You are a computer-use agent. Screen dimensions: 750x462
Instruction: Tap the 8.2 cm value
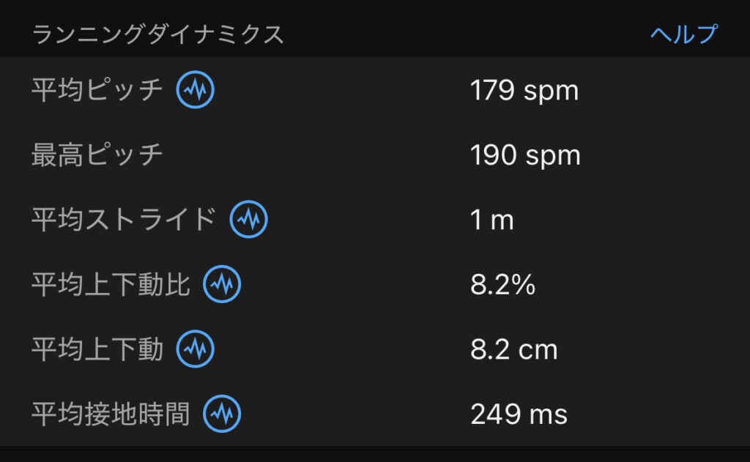pos(513,350)
